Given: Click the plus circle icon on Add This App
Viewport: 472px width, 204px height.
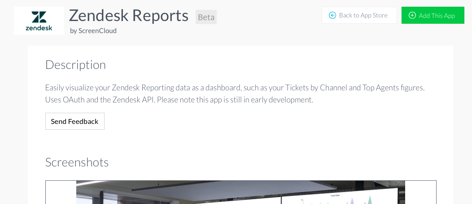Looking at the screenshot, I should click(x=412, y=15).
